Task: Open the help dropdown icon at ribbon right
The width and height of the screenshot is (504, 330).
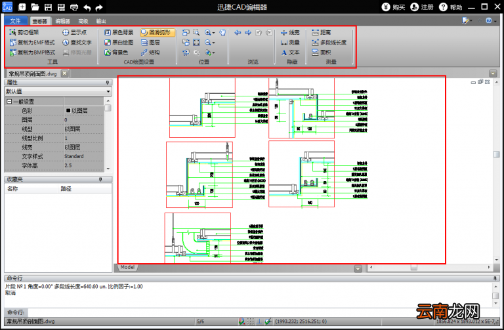Action: pos(491,21)
